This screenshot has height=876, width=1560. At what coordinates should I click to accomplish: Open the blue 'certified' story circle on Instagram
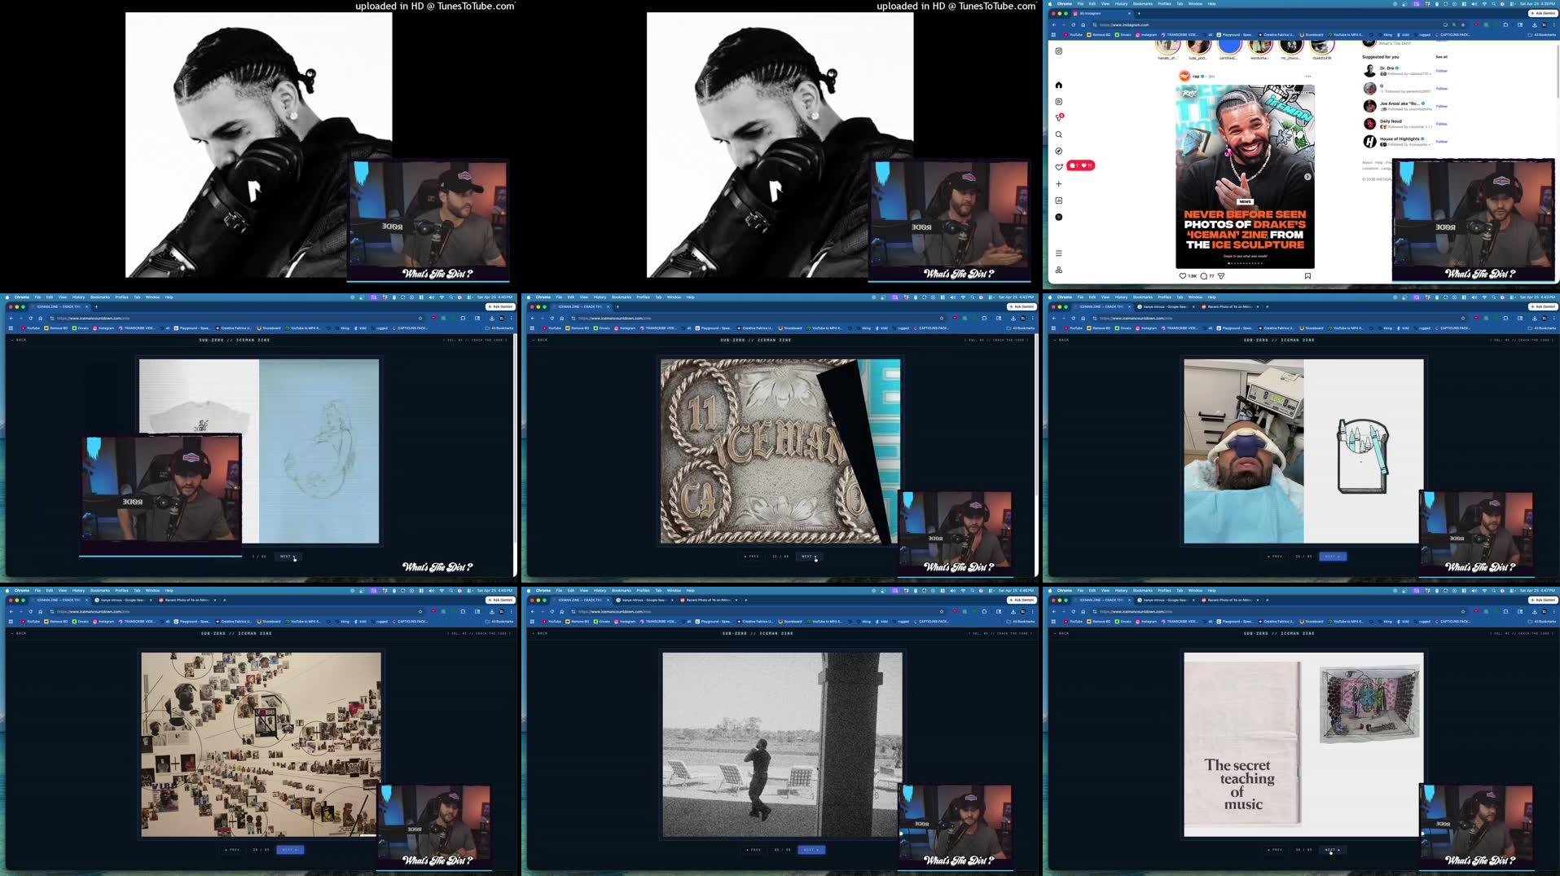pos(1228,47)
